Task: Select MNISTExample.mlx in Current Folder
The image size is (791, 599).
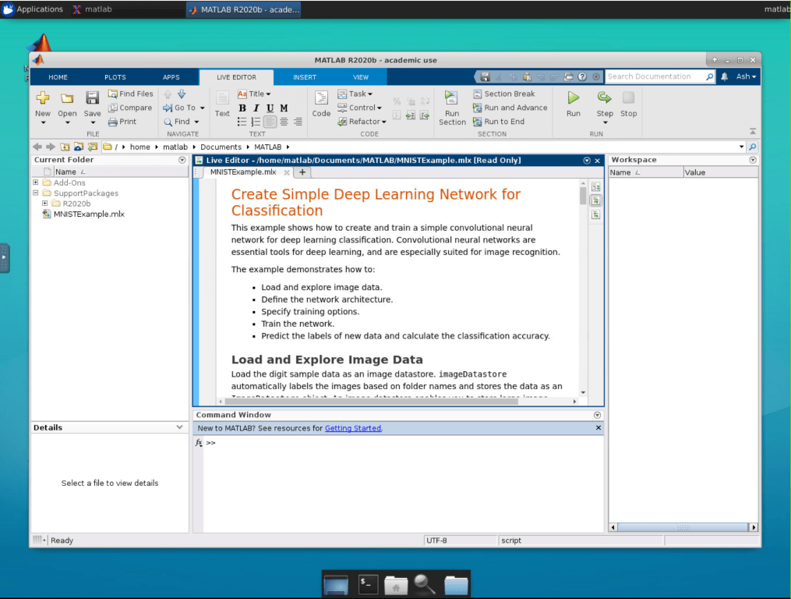Action: click(89, 214)
